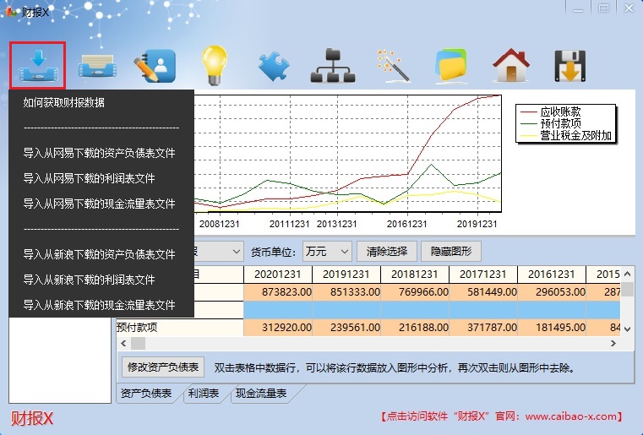
Task: Click the import data download icon
Action: (38, 65)
